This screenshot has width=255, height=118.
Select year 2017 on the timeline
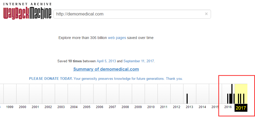pyautogui.click(x=241, y=108)
